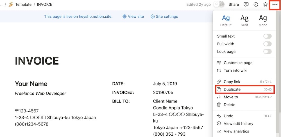281x137 pixels.
Task: Click the DATE: label
Action: tap(118, 83)
